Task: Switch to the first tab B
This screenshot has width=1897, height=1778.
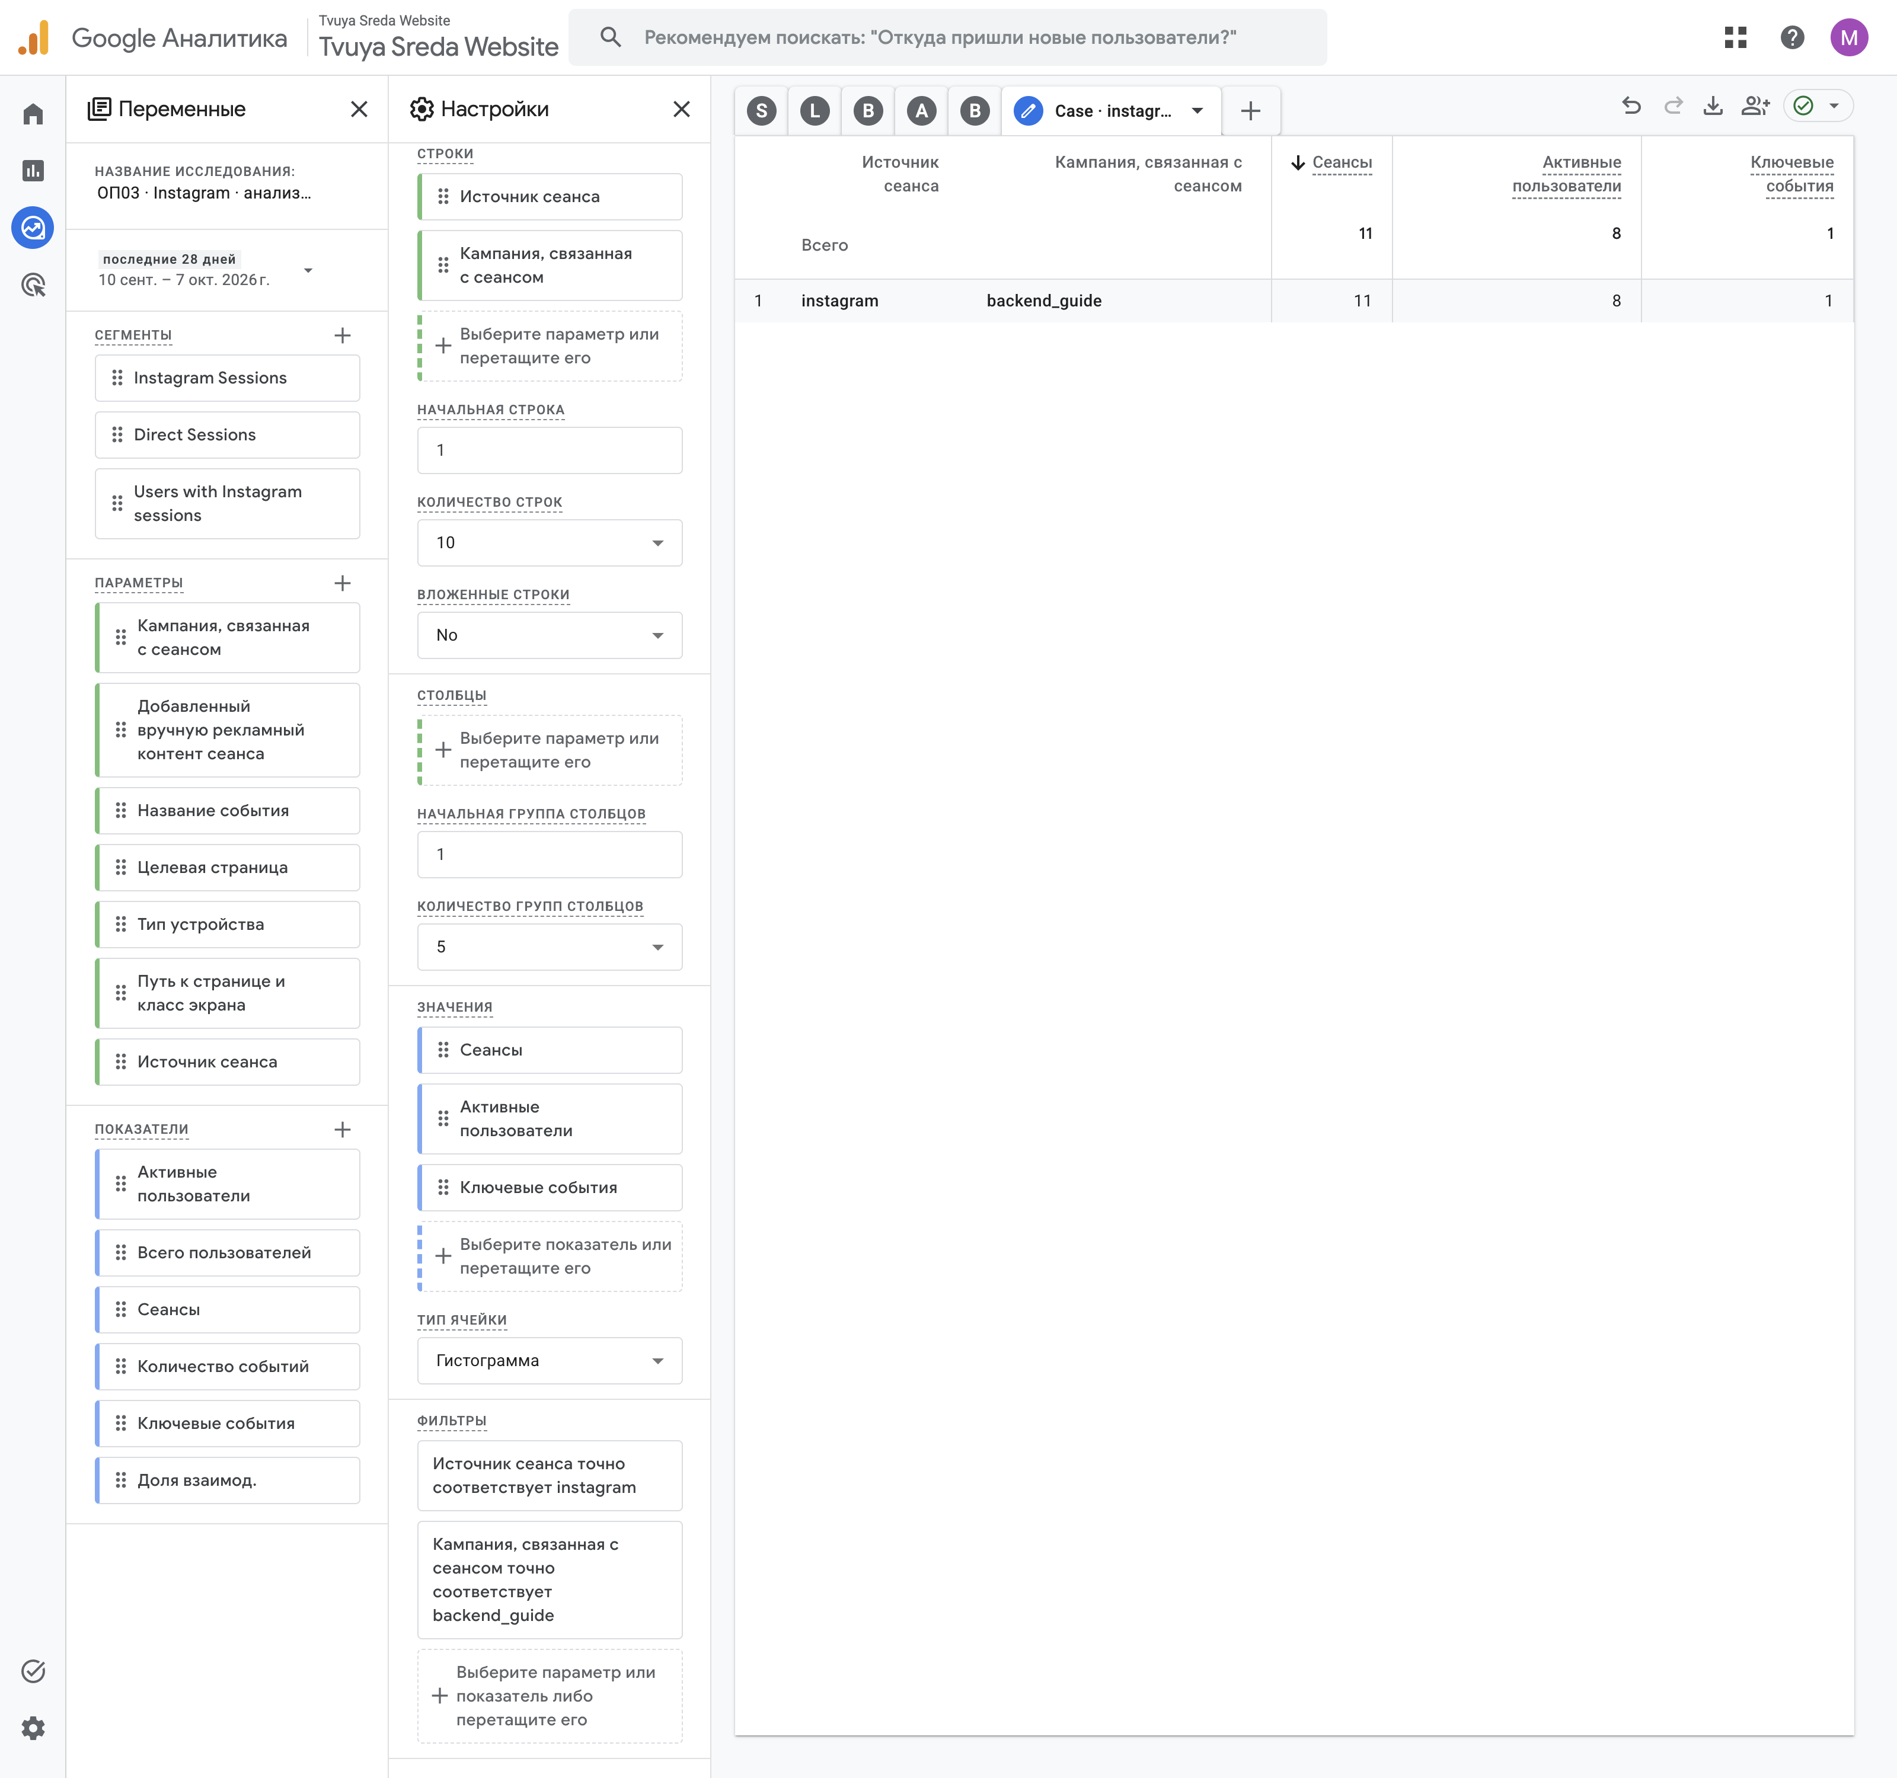Action: [867, 111]
